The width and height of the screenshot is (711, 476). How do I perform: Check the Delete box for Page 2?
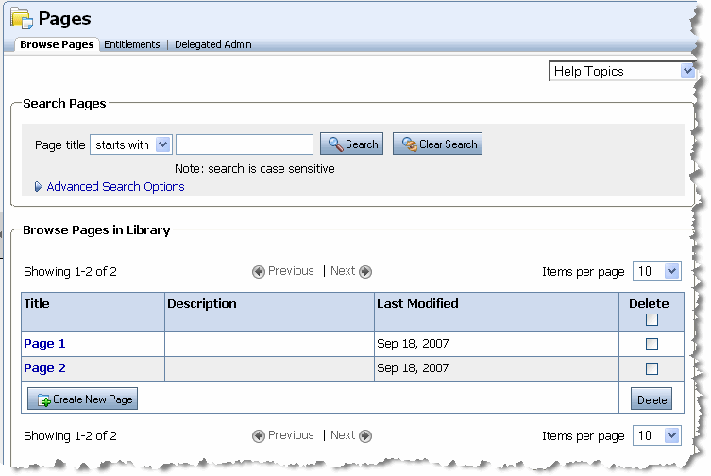point(652,368)
